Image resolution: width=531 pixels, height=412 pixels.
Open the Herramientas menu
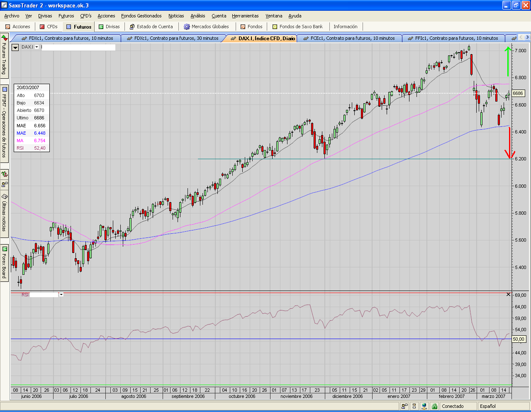(x=245, y=16)
